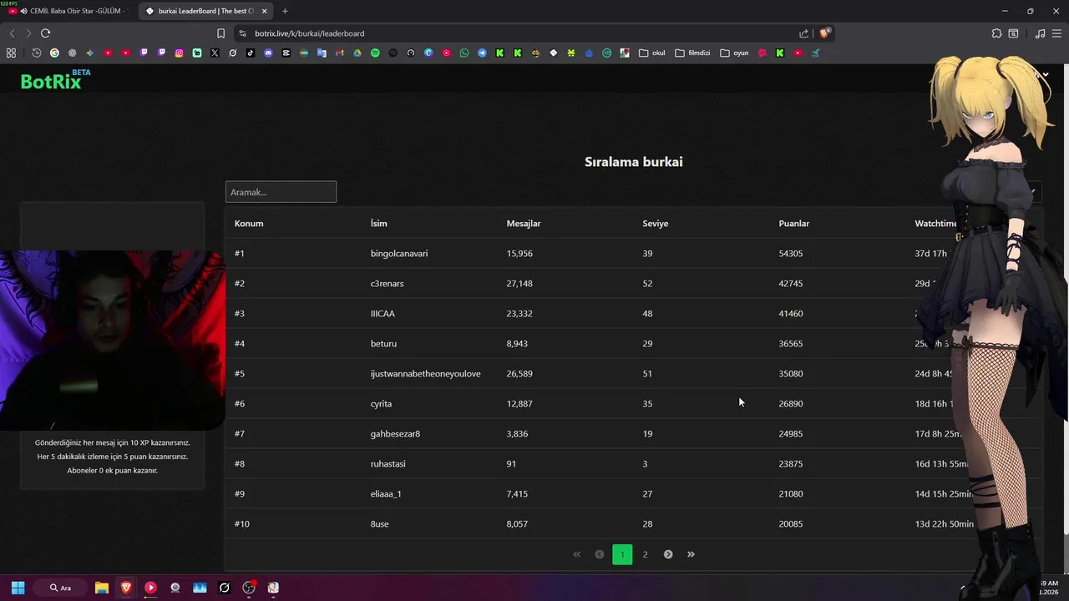Select leaderboard page 1 button
Viewport: 1069px width, 601px height.
(622, 554)
